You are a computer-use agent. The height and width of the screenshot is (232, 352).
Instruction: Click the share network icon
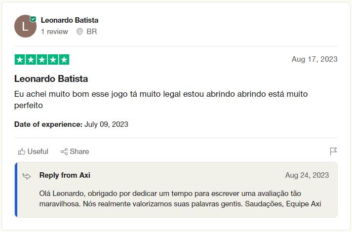(64, 152)
